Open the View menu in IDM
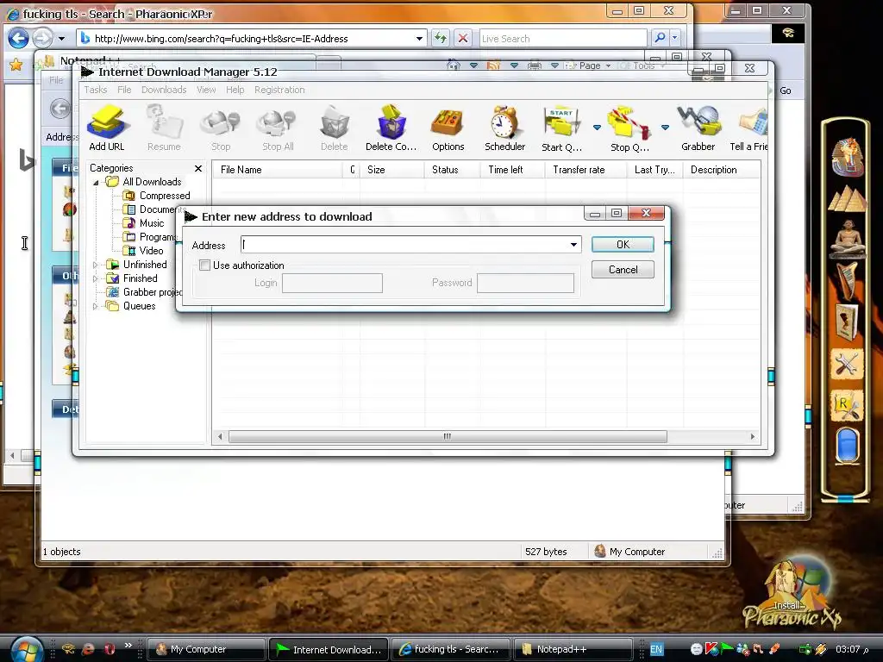The height and width of the screenshot is (662, 883). [206, 90]
